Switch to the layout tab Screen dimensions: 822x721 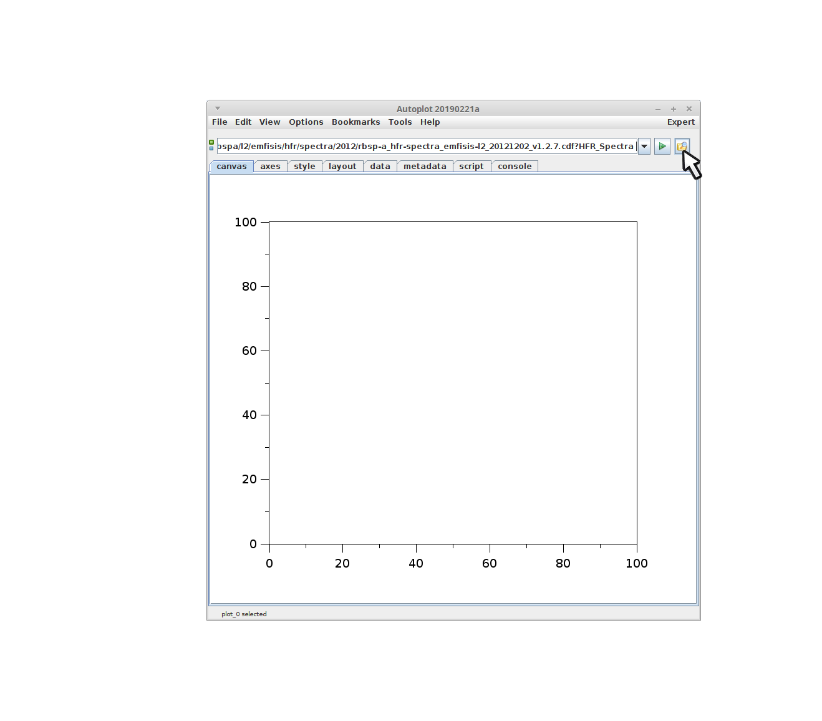pos(342,167)
